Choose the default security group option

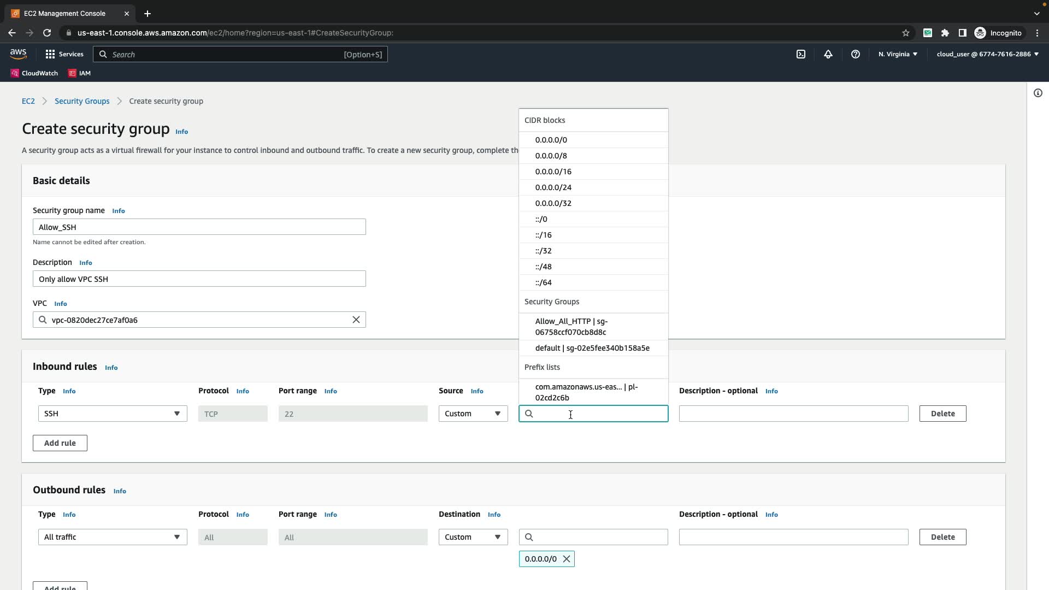592,348
